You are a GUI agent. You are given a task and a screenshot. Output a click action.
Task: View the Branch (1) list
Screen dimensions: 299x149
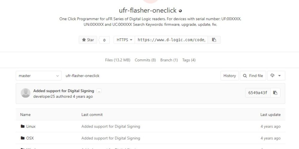coord(169,60)
